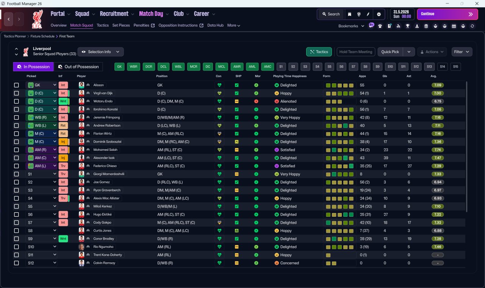Switch to the Out of Possession tab

tap(78, 67)
